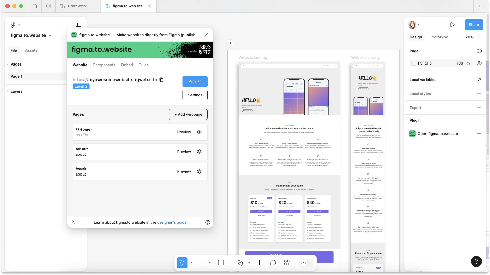Image resolution: width=490 pixels, height=275 pixels.
Task: Select the Pen tool
Action: 240,263
